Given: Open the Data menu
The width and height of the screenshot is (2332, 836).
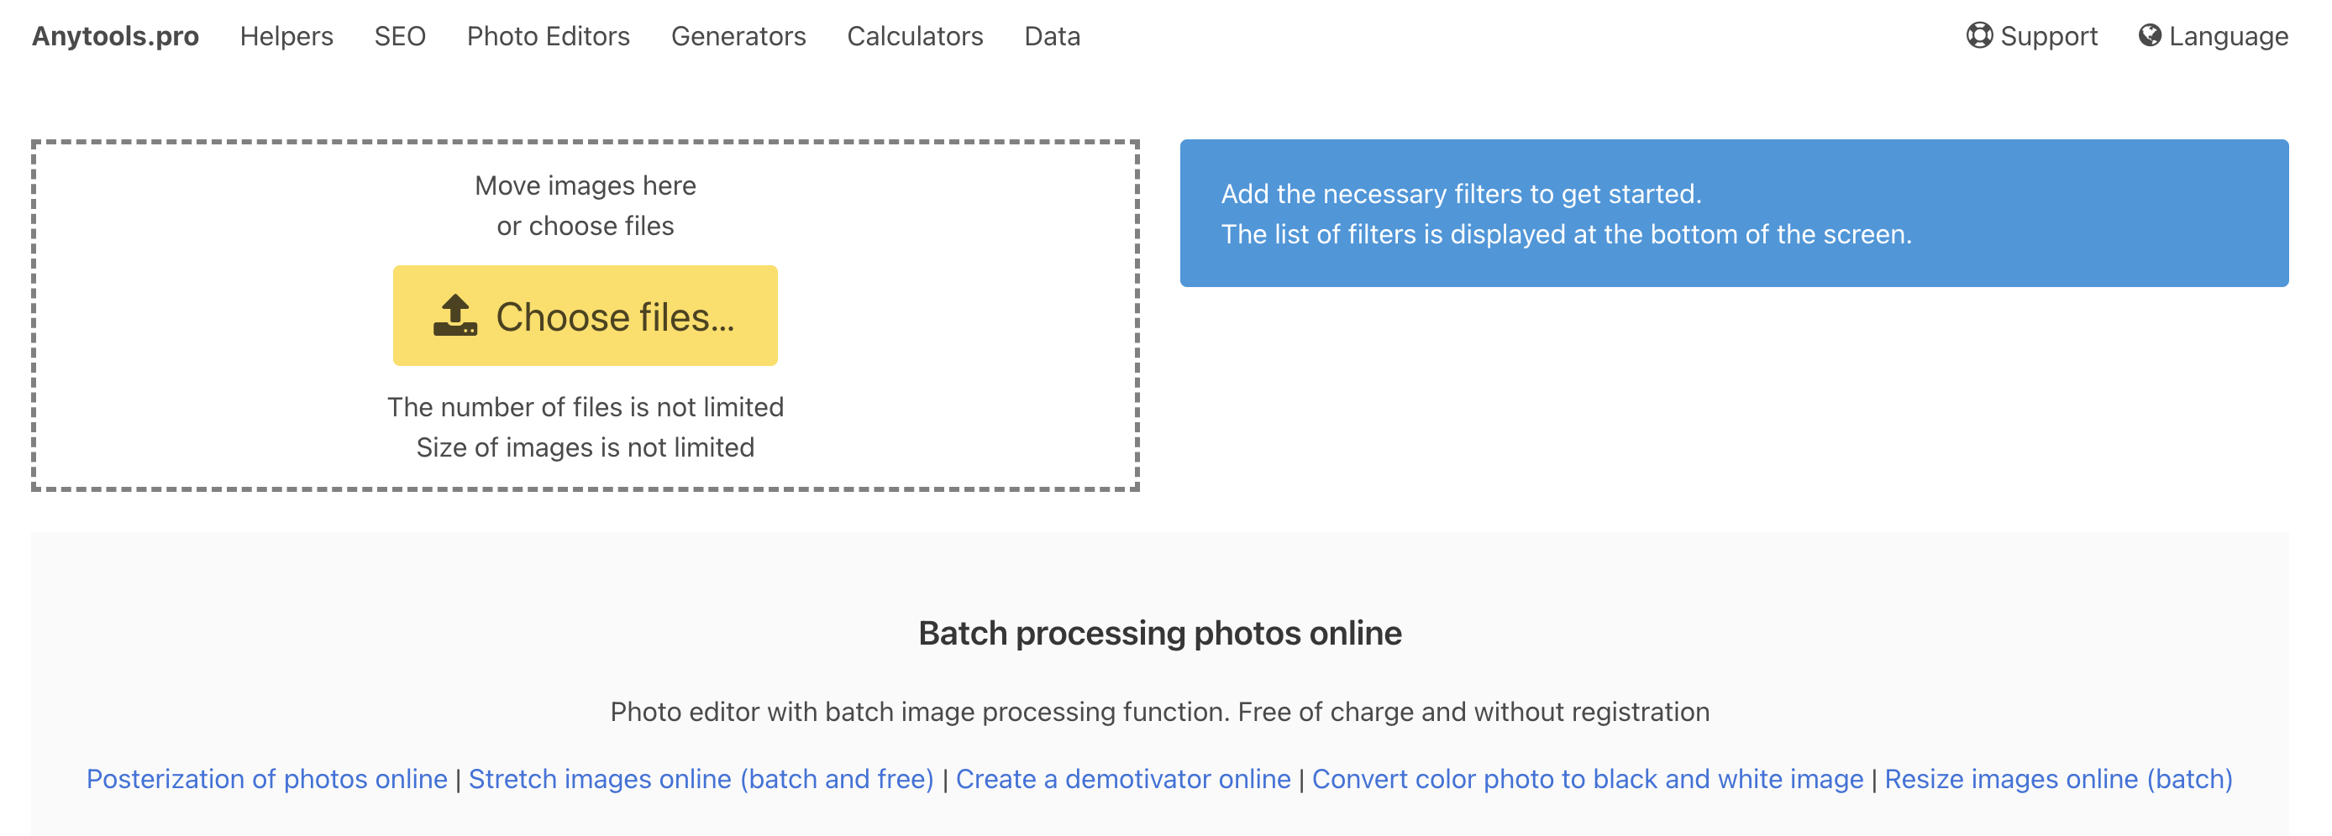Looking at the screenshot, I should (x=1052, y=36).
